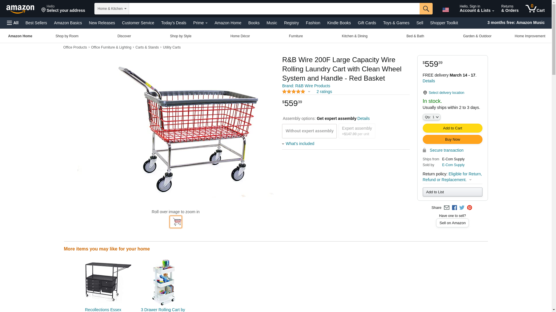Select the laundry cart image thumbnail

click(x=176, y=222)
